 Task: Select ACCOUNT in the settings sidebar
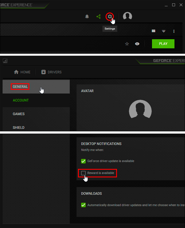pyautogui.click(x=36, y=100)
